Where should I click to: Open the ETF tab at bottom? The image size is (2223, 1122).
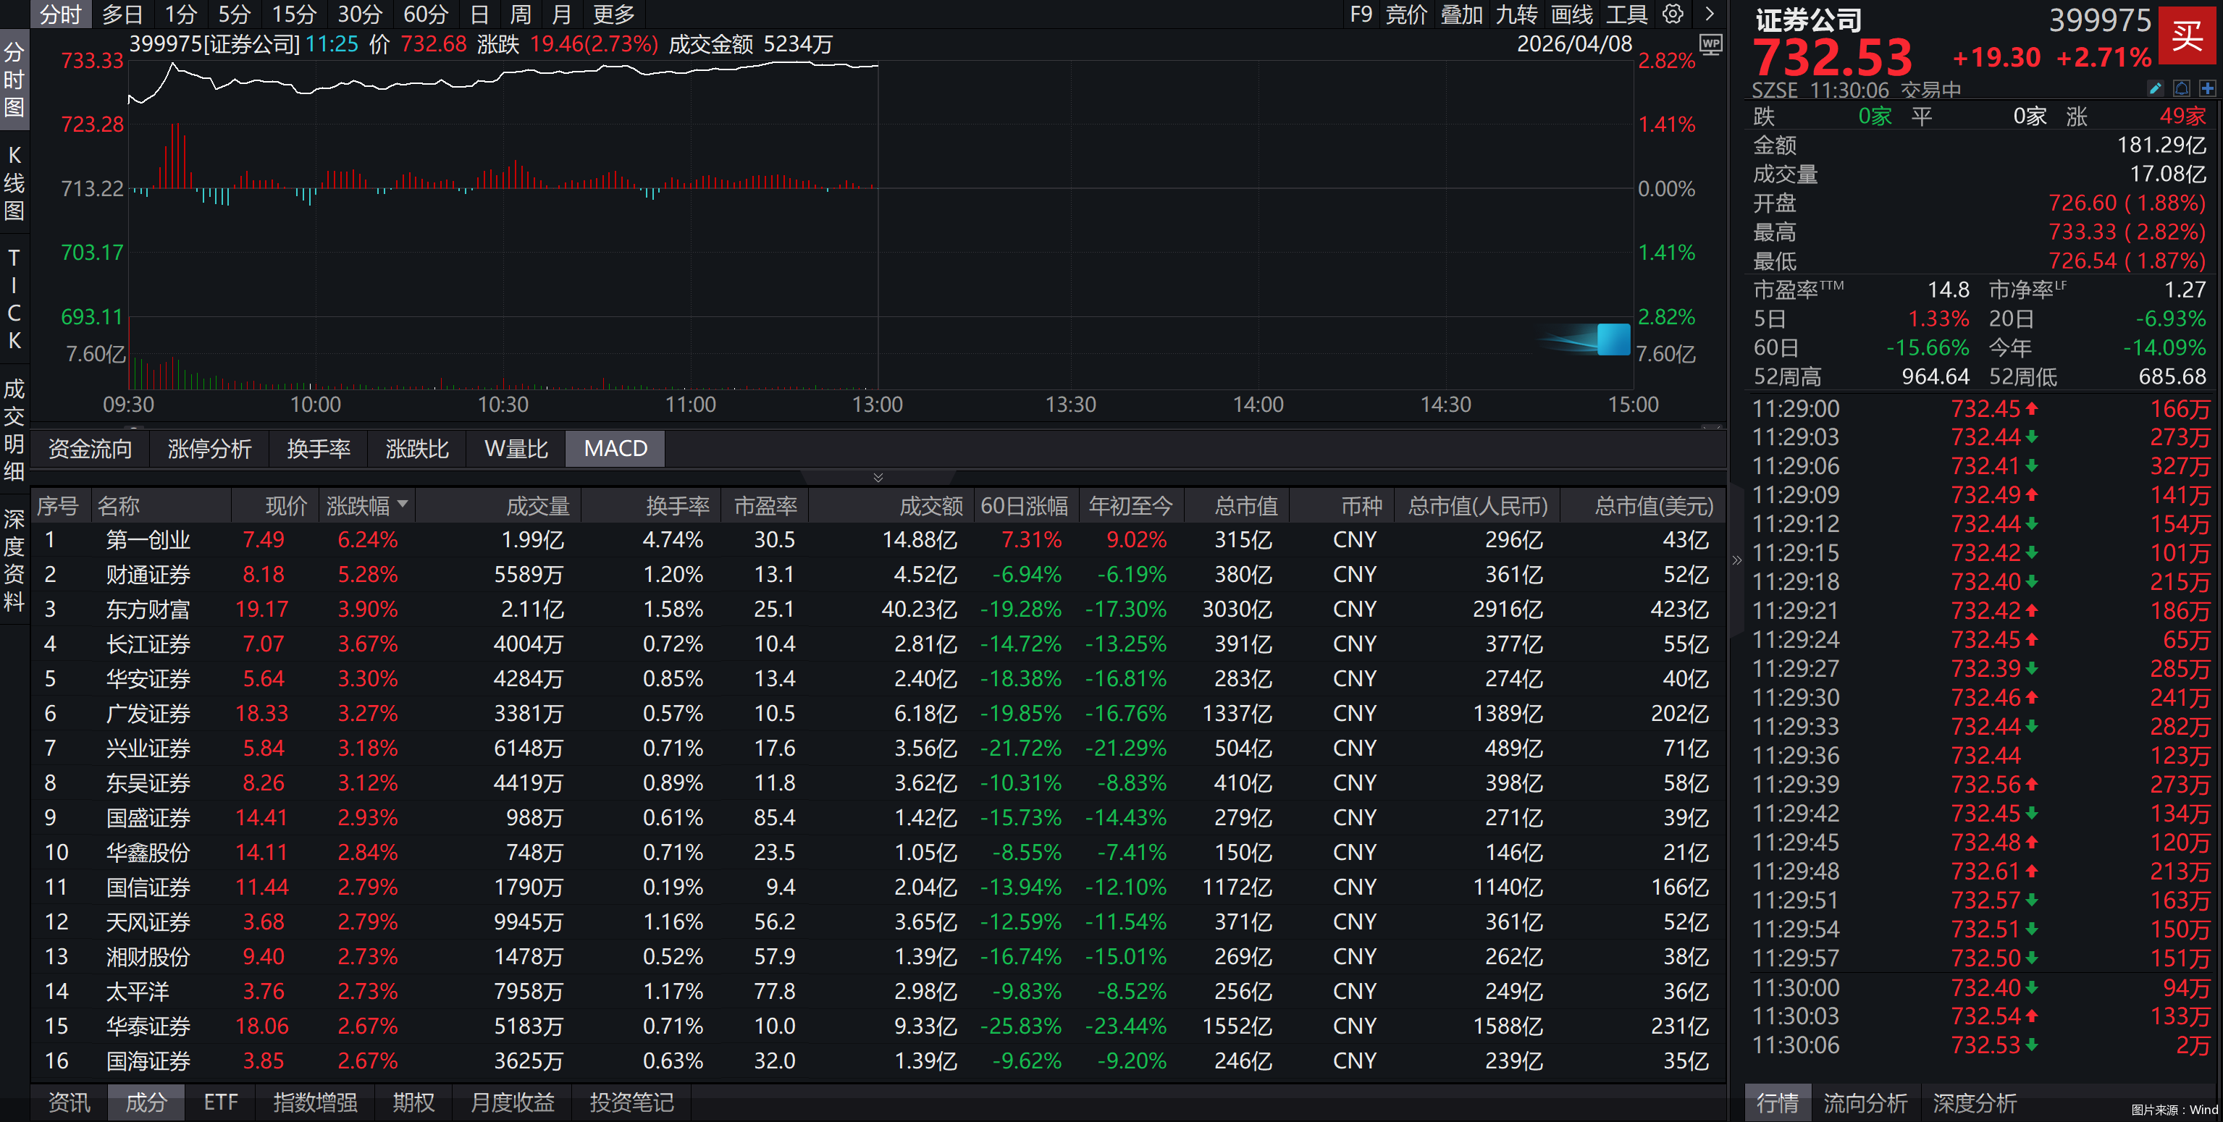click(220, 1102)
